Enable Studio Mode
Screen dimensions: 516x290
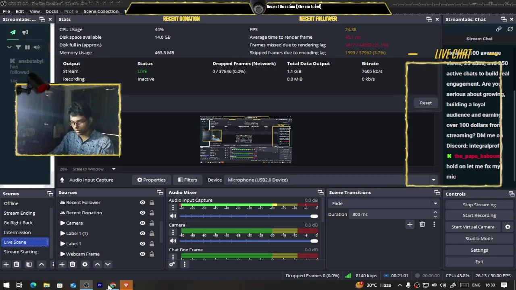pyautogui.click(x=479, y=238)
